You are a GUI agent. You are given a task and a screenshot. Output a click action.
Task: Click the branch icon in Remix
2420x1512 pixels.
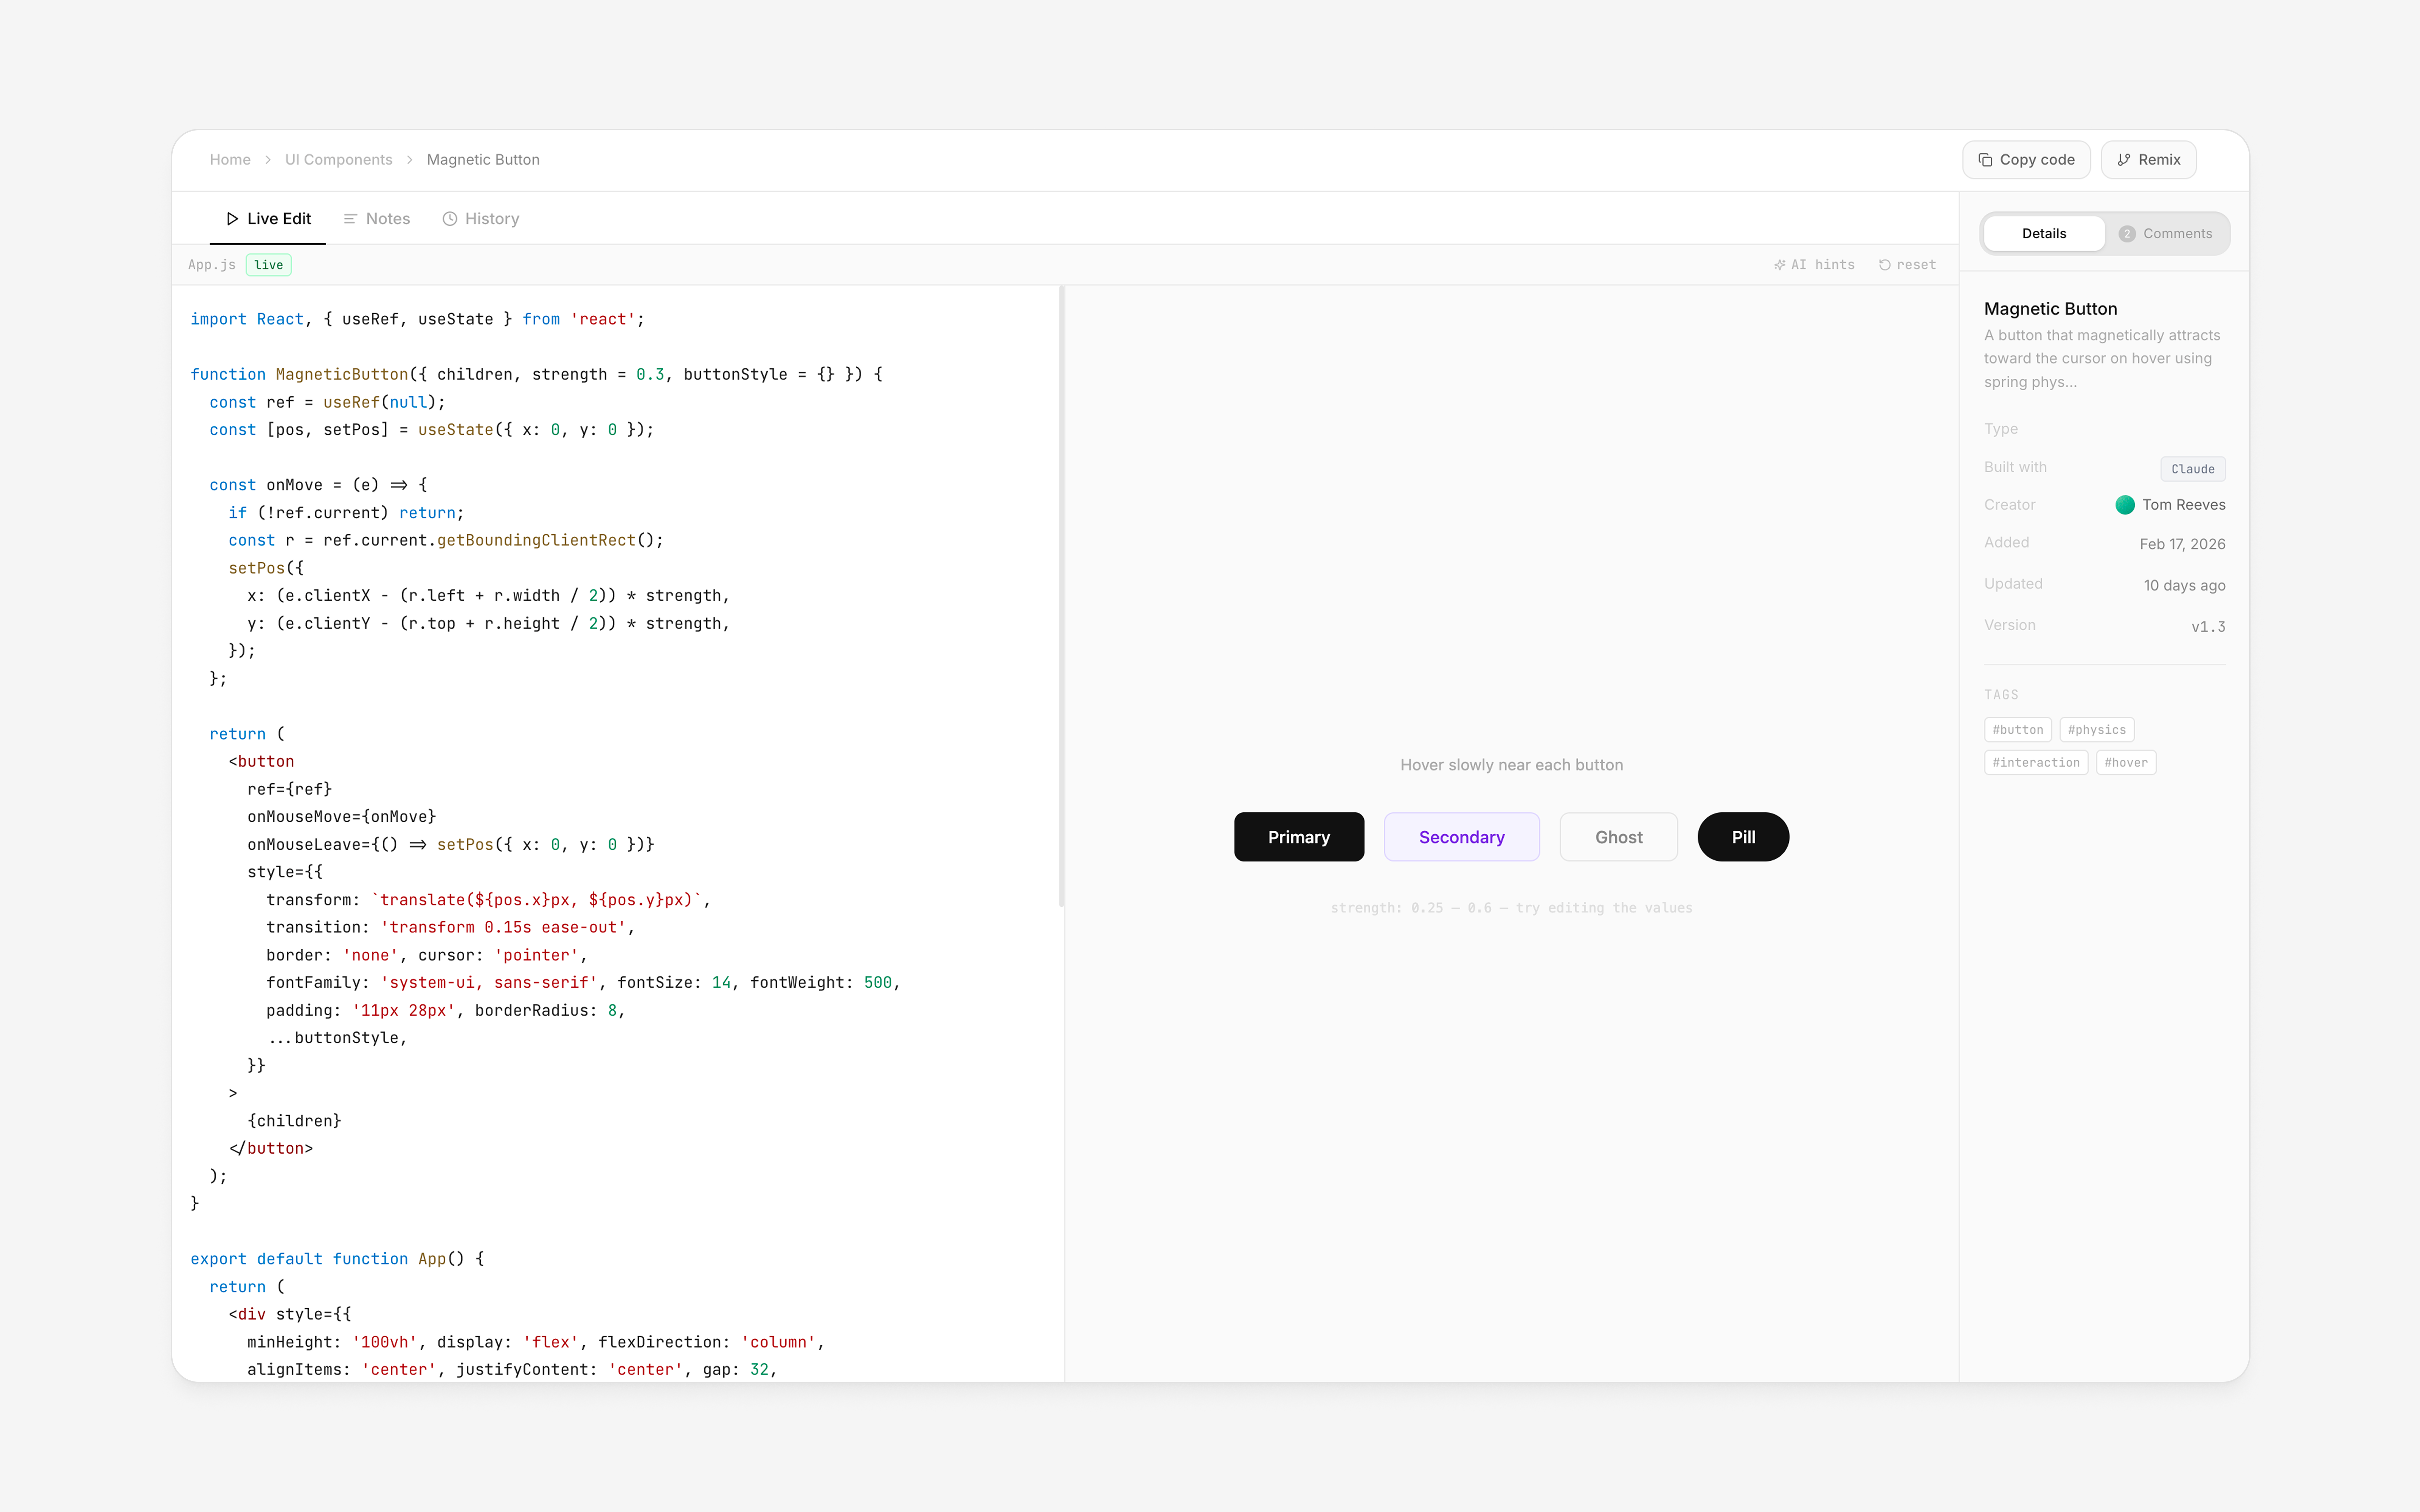coord(2124,160)
